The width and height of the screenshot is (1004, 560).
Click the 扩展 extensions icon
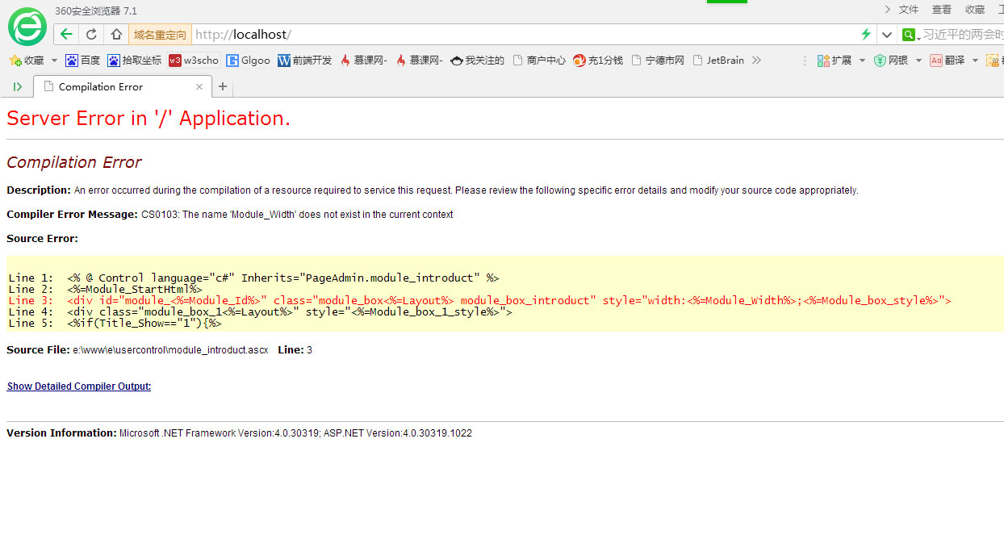click(835, 61)
